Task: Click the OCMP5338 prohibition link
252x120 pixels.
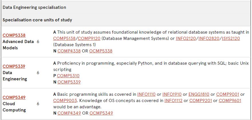Action: click(x=101, y=51)
